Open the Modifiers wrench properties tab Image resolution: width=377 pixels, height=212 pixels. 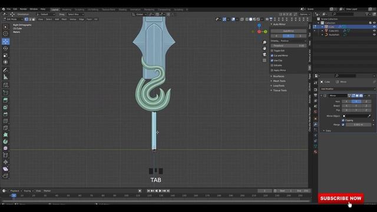pos(316,124)
